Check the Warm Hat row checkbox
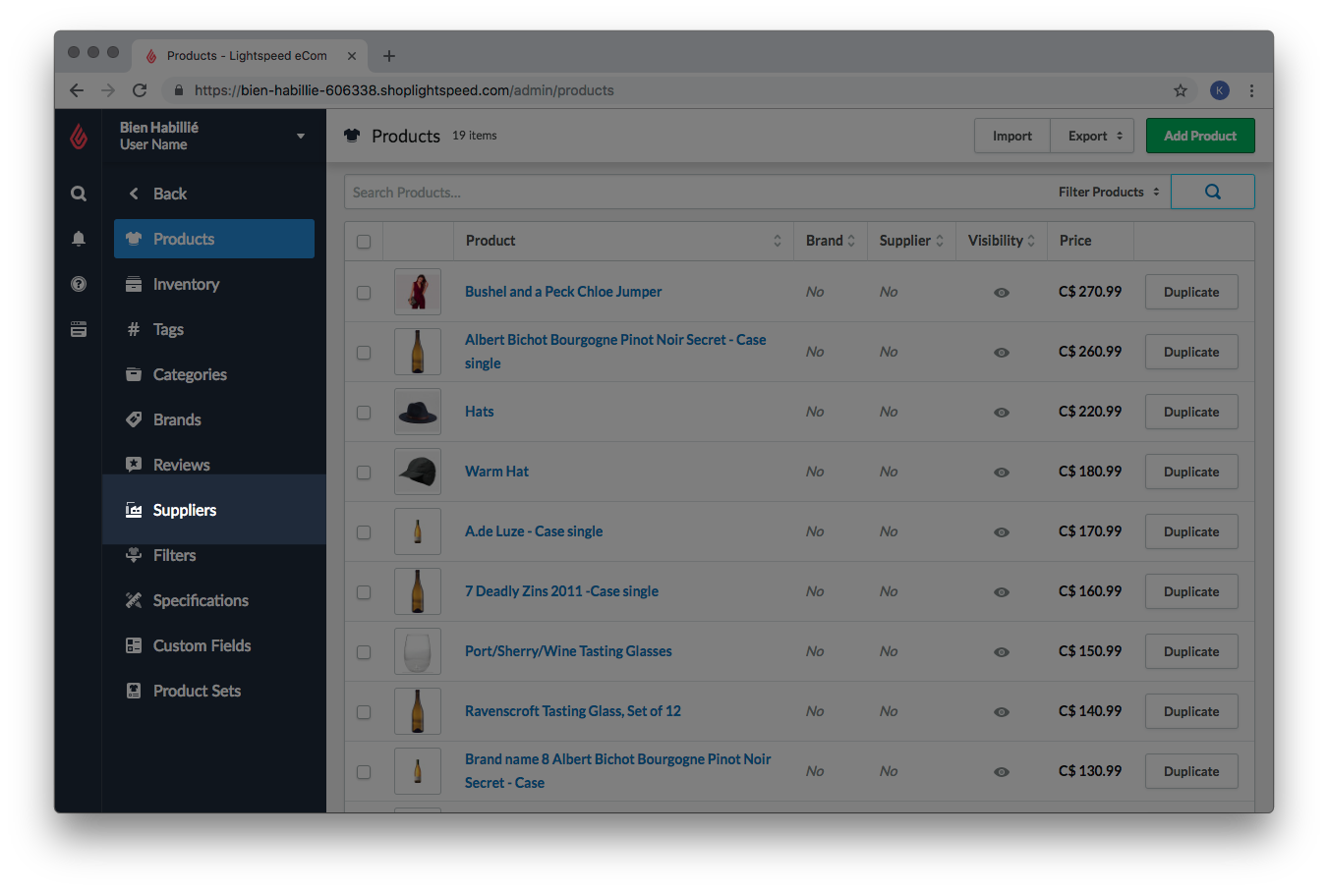Image resolution: width=1328 pixels, height=891 pixels. (364, 473)
